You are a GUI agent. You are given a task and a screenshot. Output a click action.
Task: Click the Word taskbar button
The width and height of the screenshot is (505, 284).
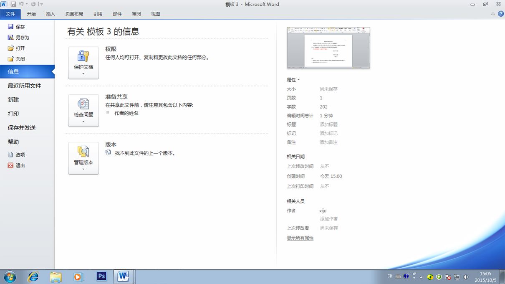point(124,276)
